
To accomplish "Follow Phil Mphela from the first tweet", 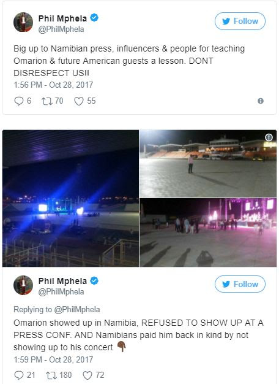I will pyautogui.click(x=240, y=21).
